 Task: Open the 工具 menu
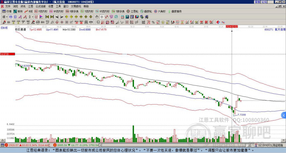coord(58,6)
